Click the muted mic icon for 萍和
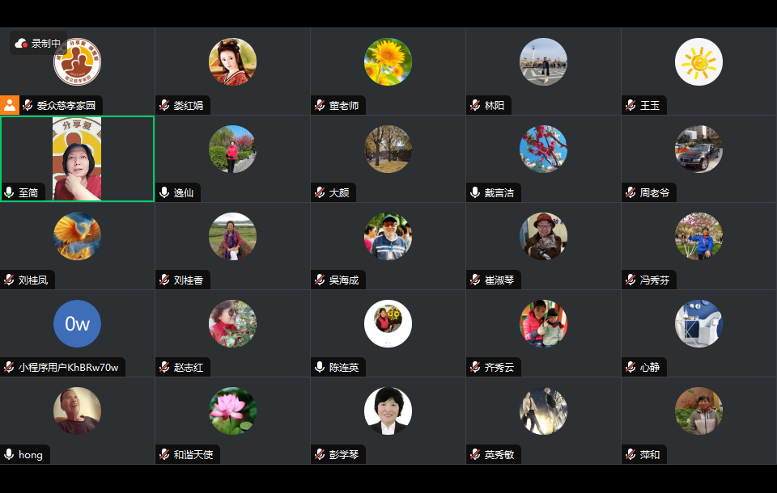The height and width of the screenshot is (493, 777). point(631,454)
